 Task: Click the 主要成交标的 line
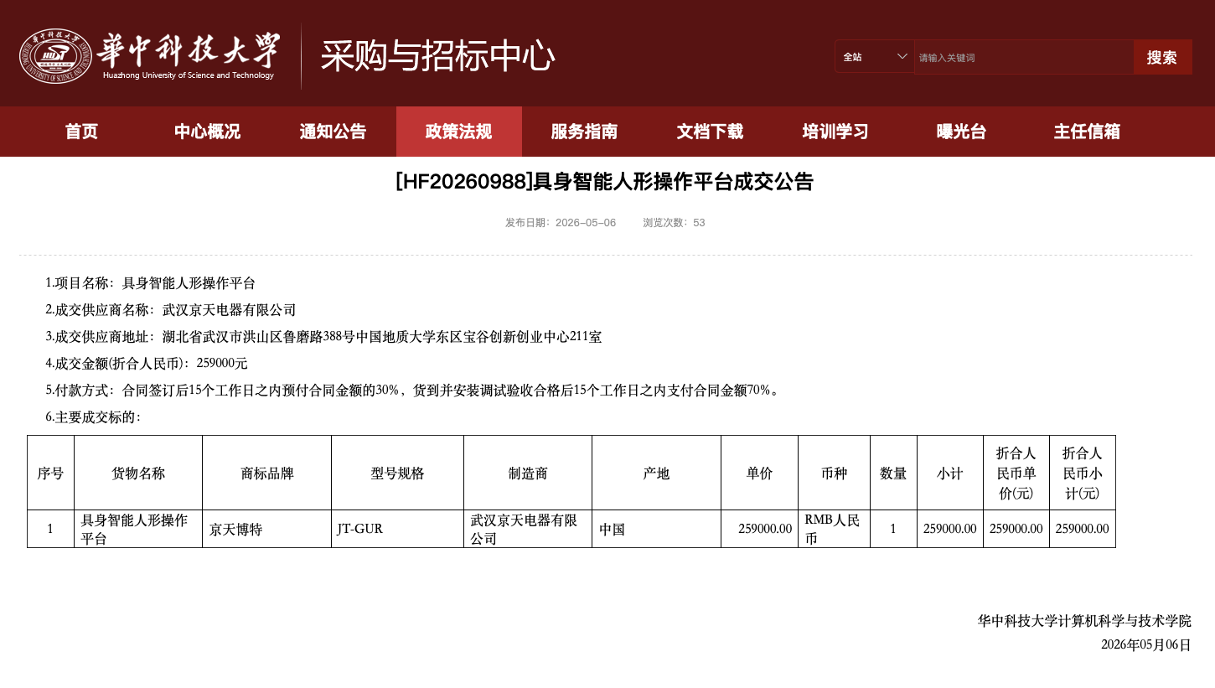[93, 417]
